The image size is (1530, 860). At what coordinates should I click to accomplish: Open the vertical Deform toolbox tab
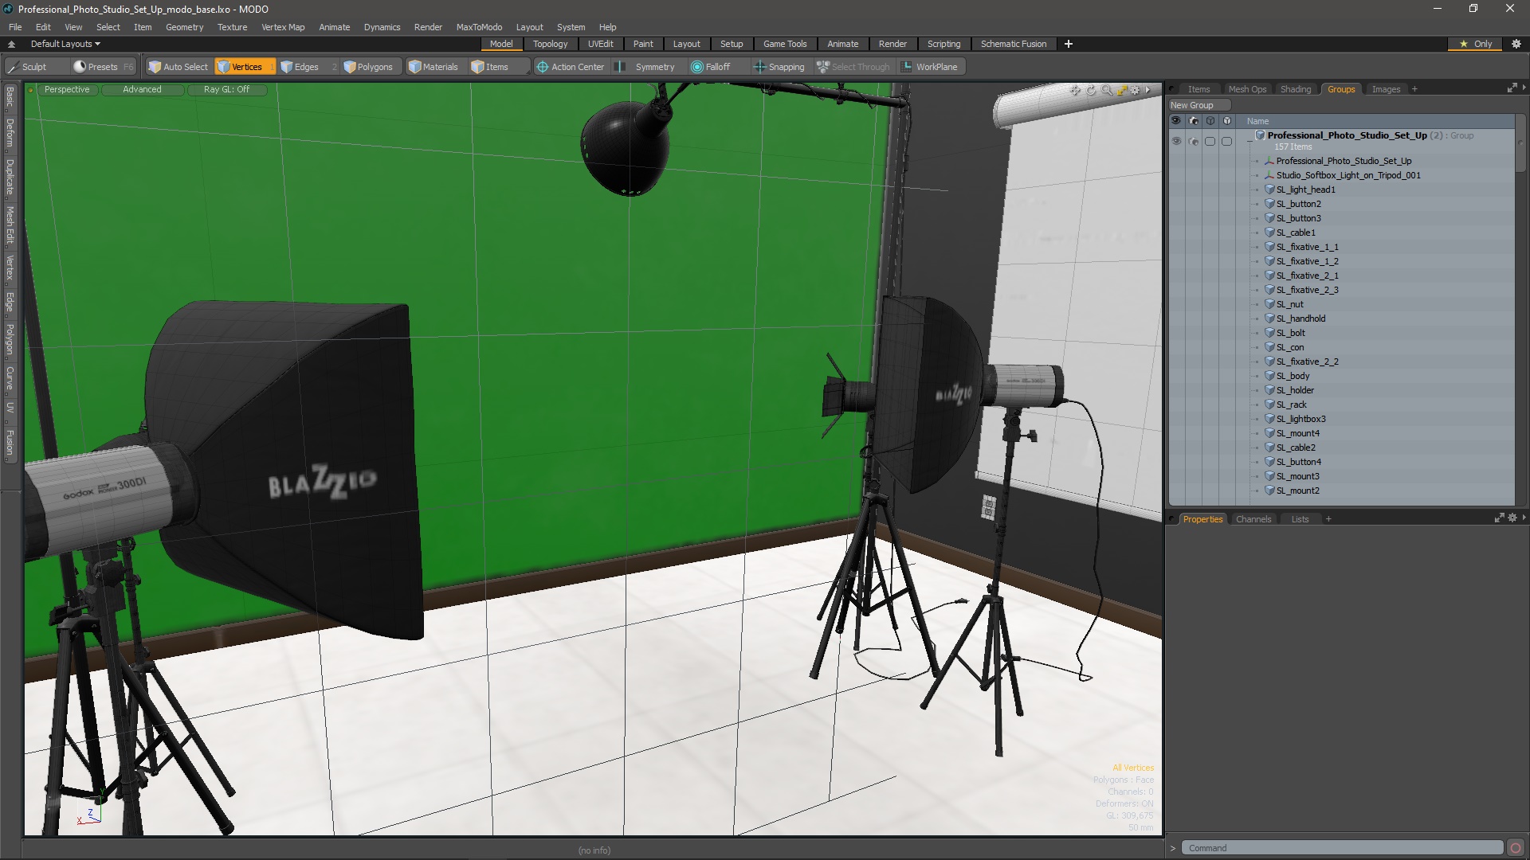click(10, 133)
